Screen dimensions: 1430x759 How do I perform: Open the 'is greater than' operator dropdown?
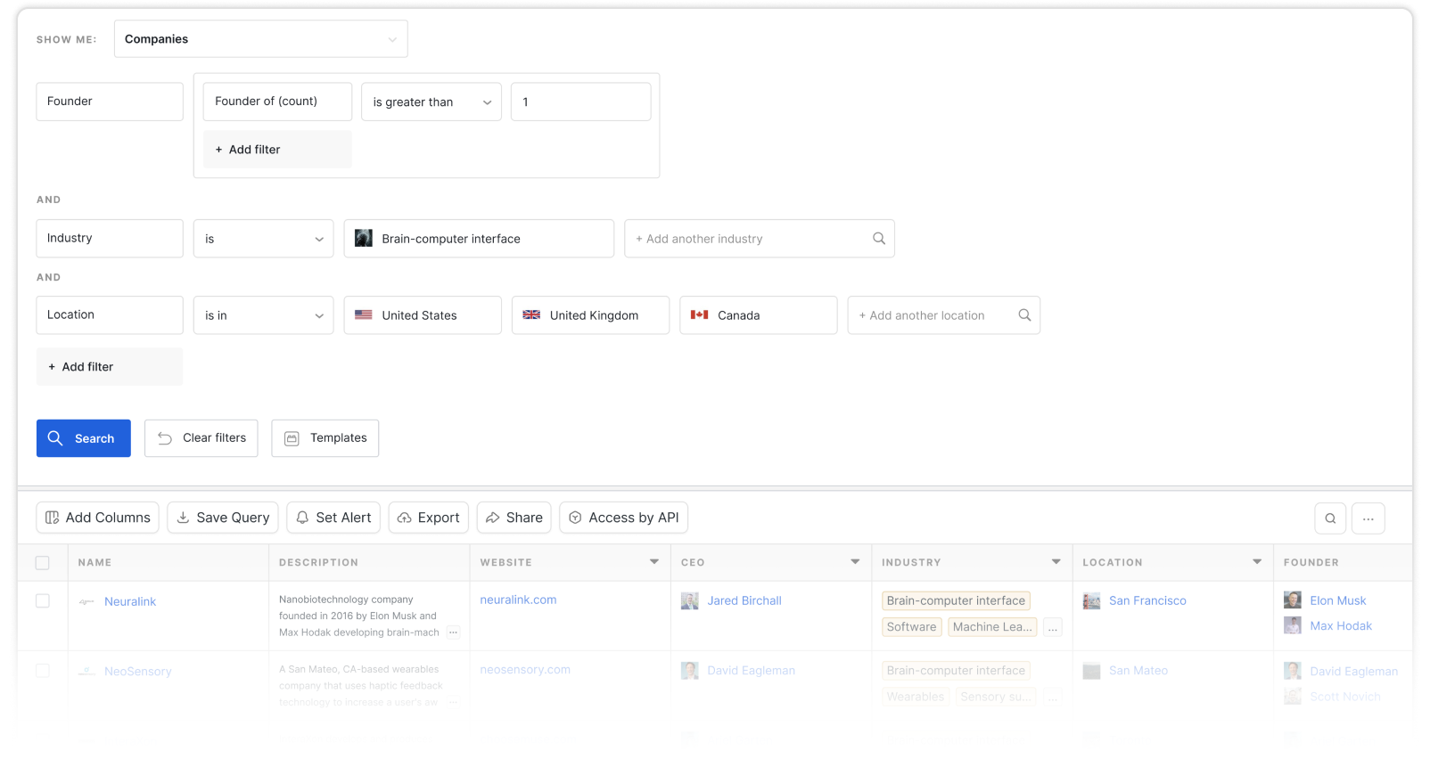(431, 102)
